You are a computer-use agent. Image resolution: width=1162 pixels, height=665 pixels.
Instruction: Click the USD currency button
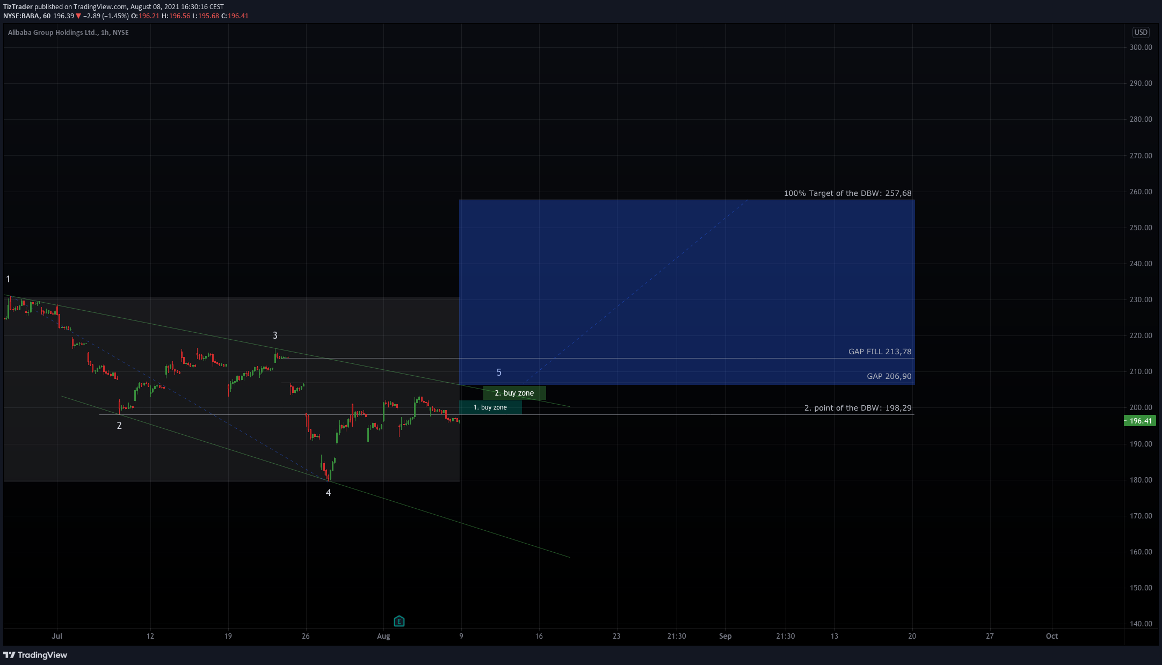(1141, 32)
